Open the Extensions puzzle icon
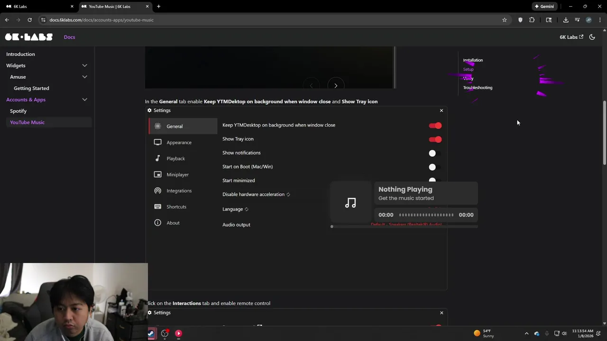Image resolution: width=607 pixels, height=341 pixels. [x=532, y=20]
